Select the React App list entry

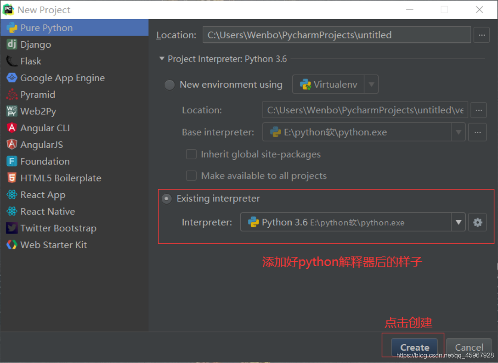(74, 195)
